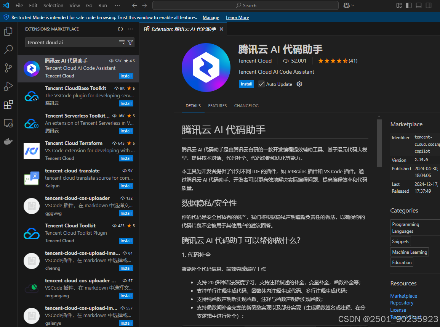The image size is (440, 327).
Task: Expand the overflow menu ellipsis in menu bar
Action: [117, 5]
